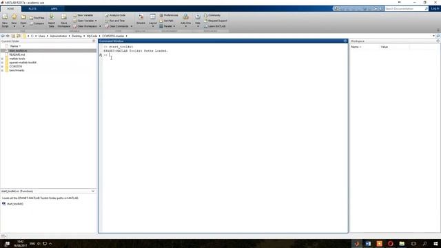The image size is (441, 248).
Task: Select README.md file
Action: (x=17, y=54)
